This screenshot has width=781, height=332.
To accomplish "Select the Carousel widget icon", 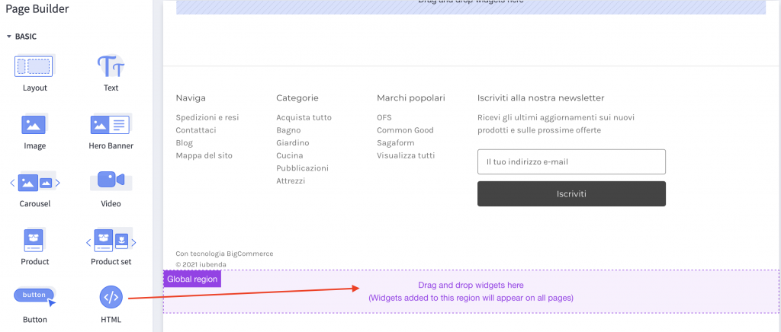I will click(34, 182).
